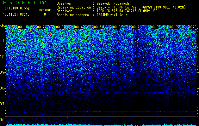Click the meteor count value 0
199x126 pixels.
tap(45, 14)
